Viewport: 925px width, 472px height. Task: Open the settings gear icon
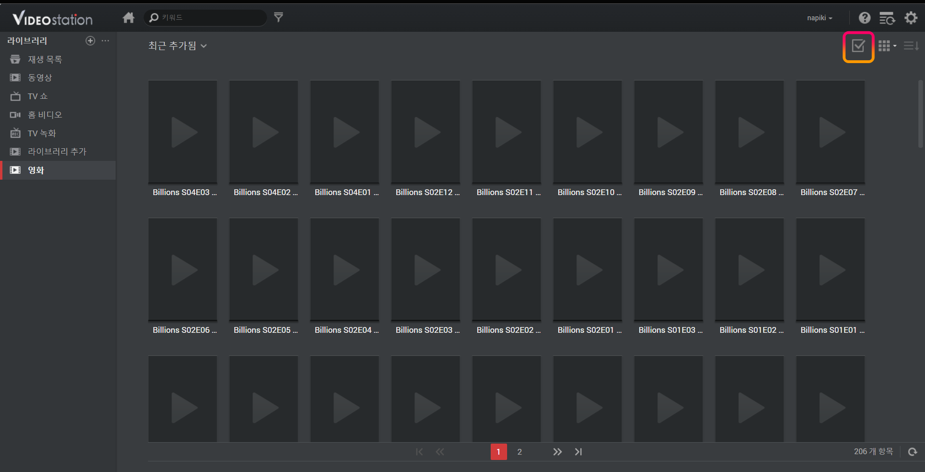pos(911,18)
